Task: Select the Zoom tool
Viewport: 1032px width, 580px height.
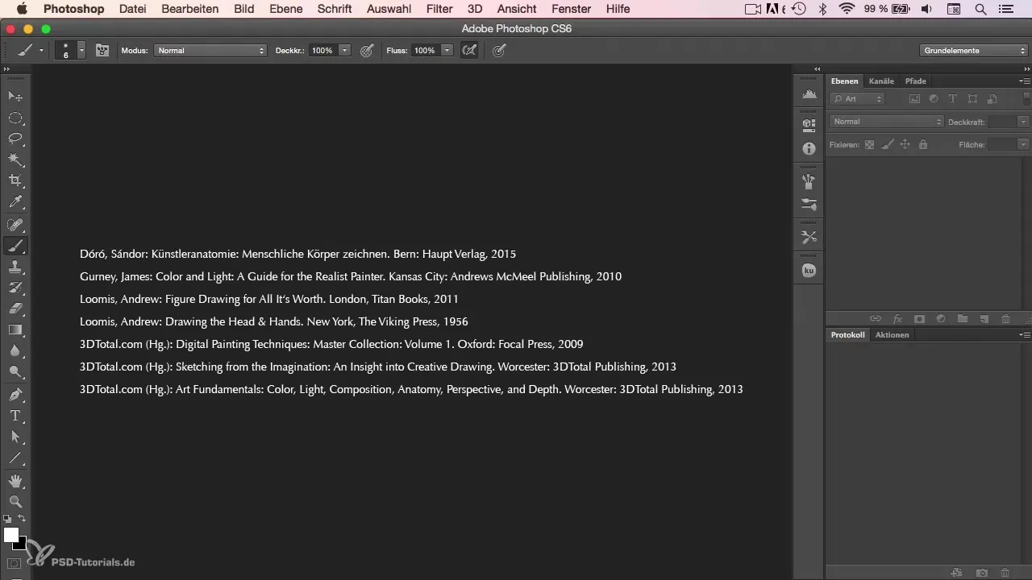Action: [x=15, y=502]
